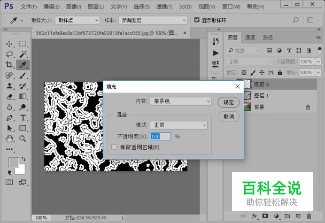Select the Blur tool
The height and width of the screenshot is (223, 325).
pos(9,107)
